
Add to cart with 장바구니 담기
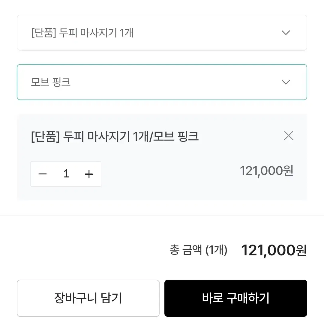pyautogui.click(x=88, y=298)
